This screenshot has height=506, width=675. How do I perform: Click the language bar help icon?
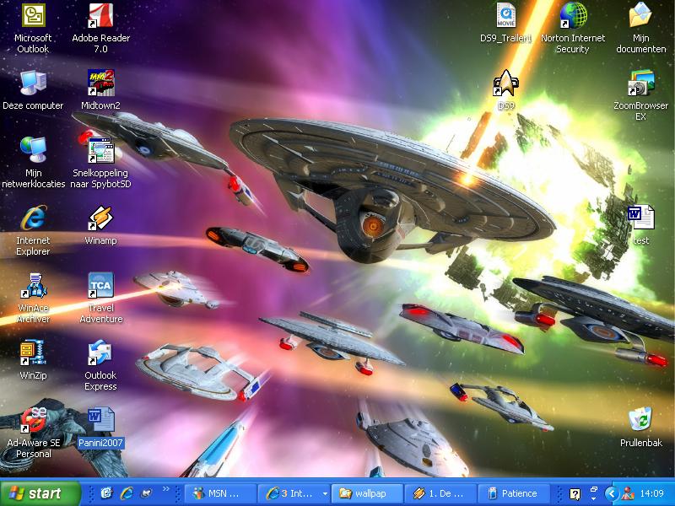click(575, 493)
